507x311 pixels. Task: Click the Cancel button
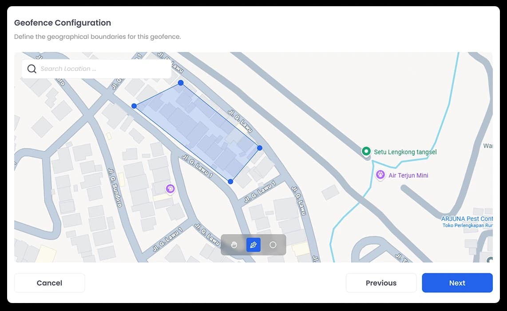49,283
